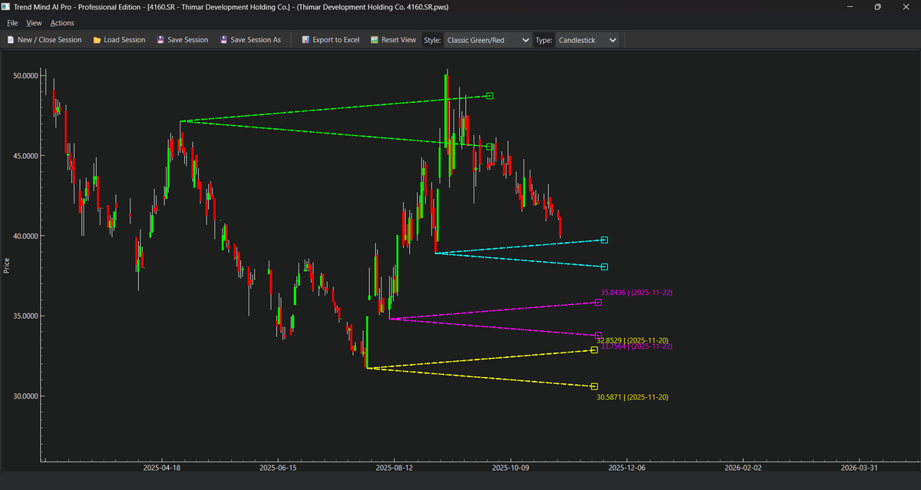Open the File menu
Image resolution: width=921 pixels, height=490 pixels.
12,23
